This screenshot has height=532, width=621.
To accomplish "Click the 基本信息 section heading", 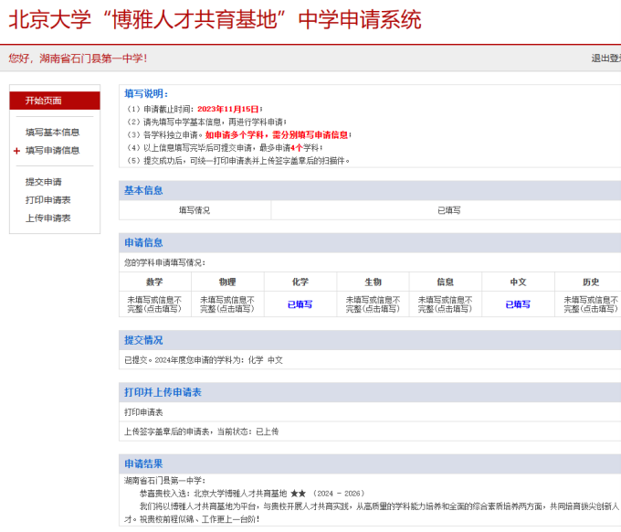I will coord(143,191).
